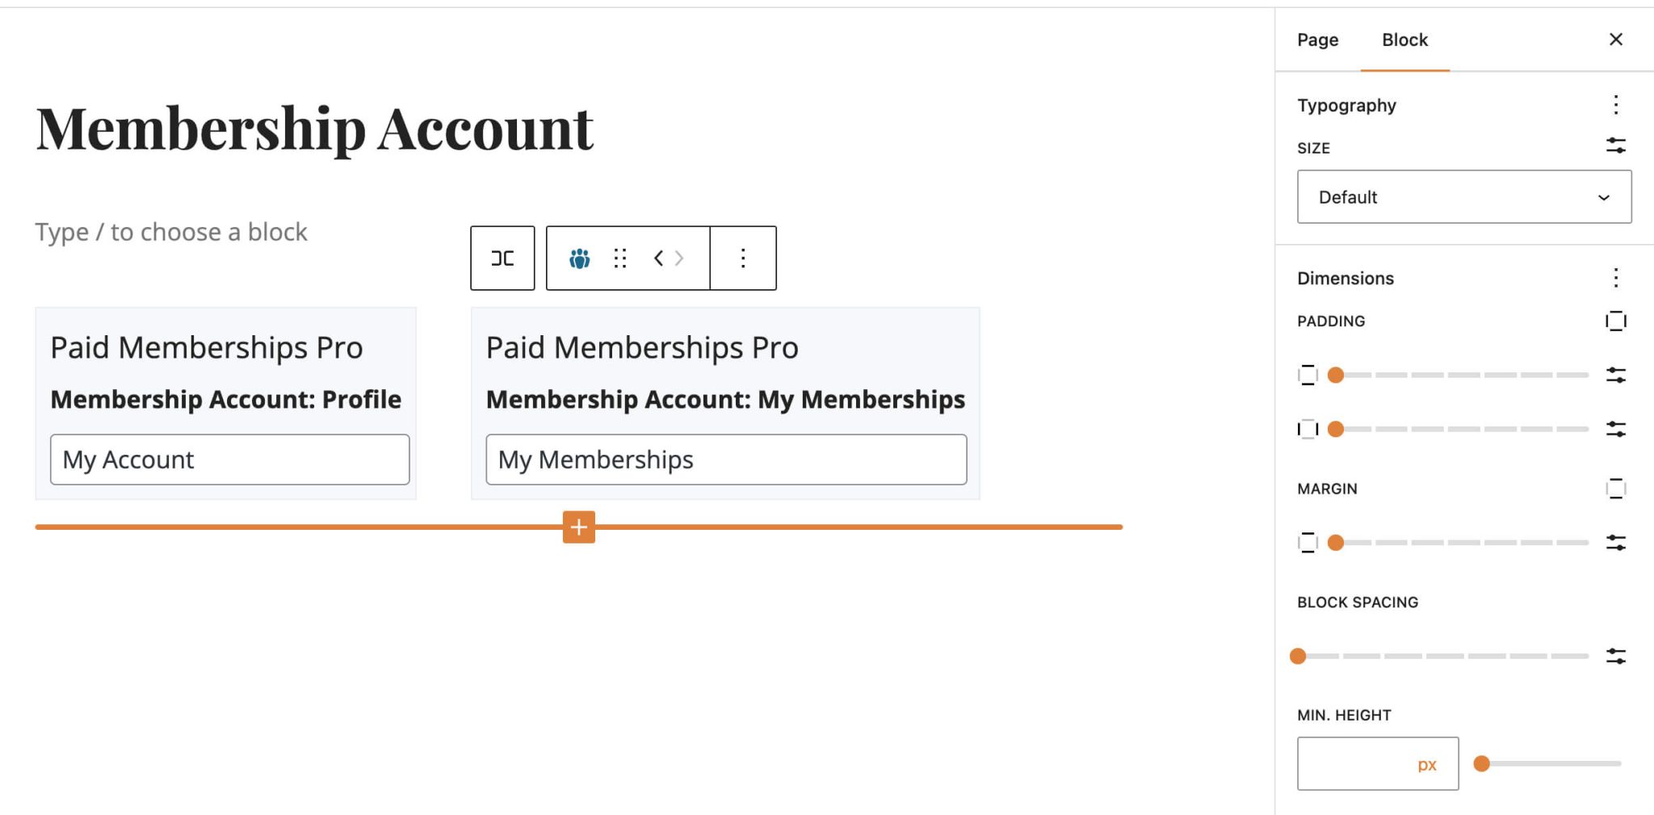Open the block spacing settings icon

click(x=1616, y=656)
